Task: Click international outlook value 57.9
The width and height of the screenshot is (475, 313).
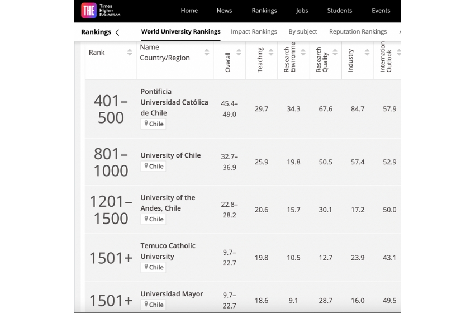Action: 389,109
